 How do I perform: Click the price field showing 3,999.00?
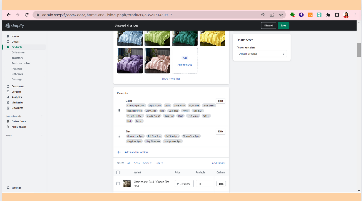click(x=184, y=184)
